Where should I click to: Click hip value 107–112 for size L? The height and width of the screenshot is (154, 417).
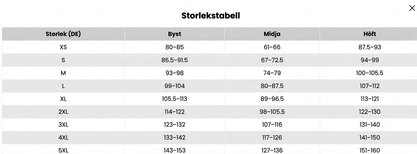point(369,86)
